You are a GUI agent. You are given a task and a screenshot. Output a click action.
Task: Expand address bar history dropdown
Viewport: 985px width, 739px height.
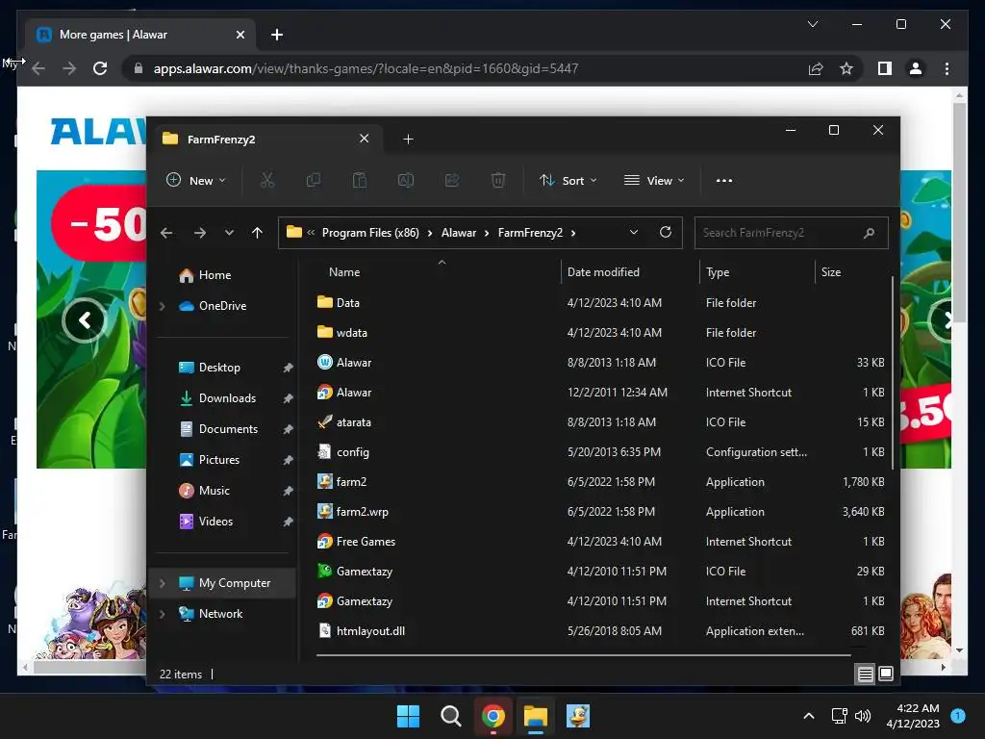[x=634, y=233]
